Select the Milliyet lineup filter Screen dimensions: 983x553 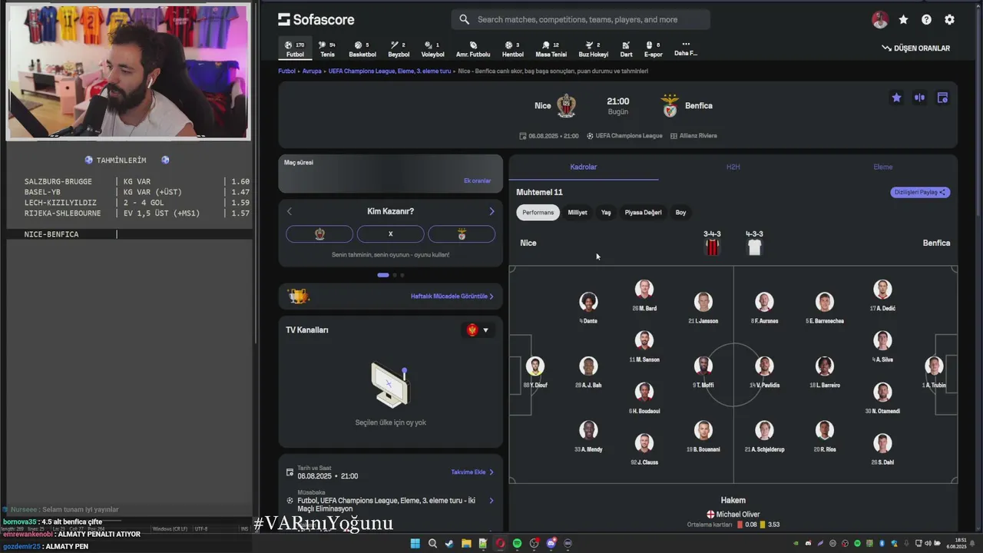coord(578,213)
